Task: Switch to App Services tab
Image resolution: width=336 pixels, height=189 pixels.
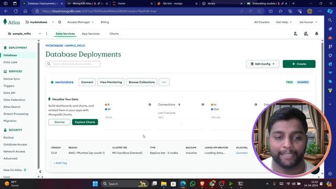Action: [x=91, y=34]
